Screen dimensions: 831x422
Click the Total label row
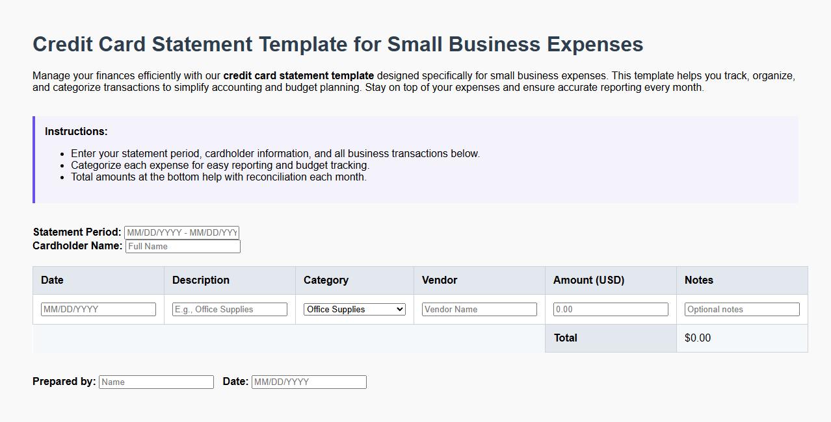point(565,338)
